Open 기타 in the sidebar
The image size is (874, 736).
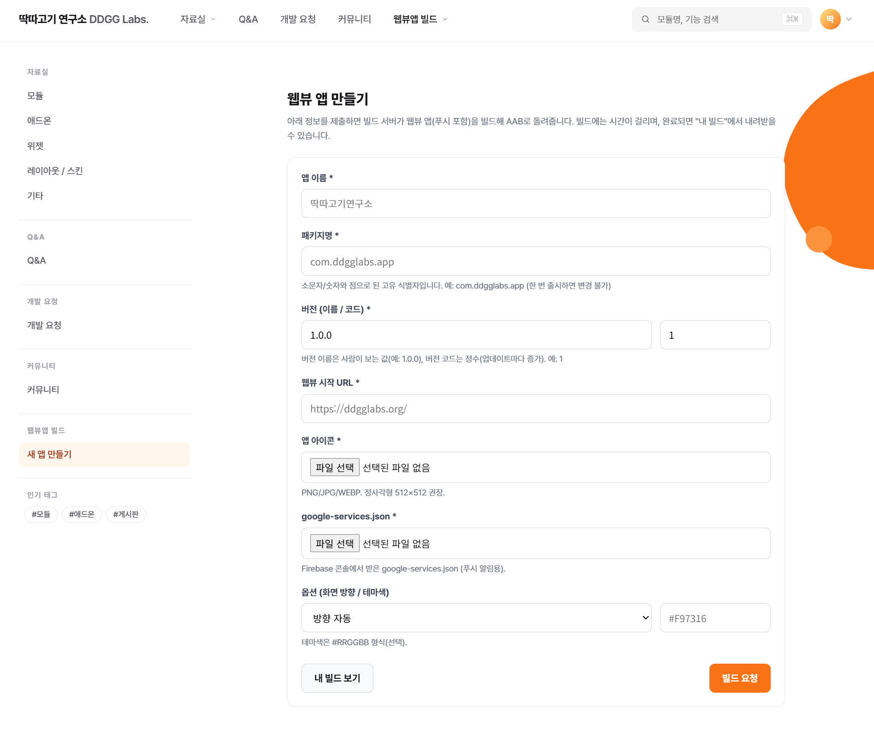[x=104, y=196]
